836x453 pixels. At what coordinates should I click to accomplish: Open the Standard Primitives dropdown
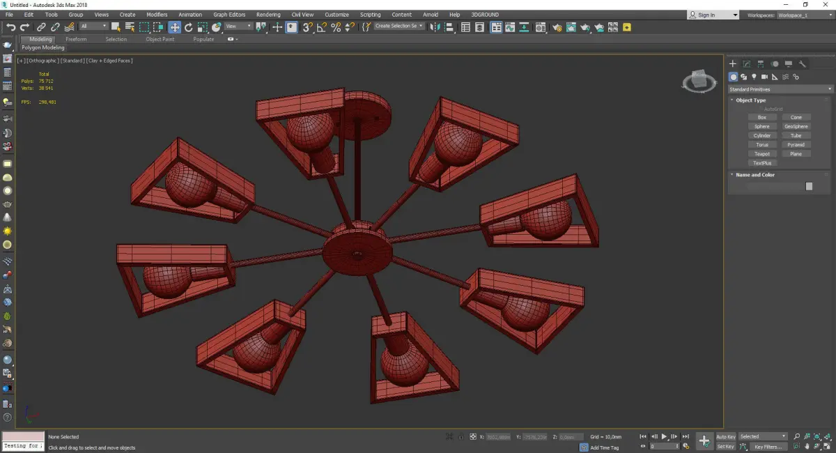point(780,89)
